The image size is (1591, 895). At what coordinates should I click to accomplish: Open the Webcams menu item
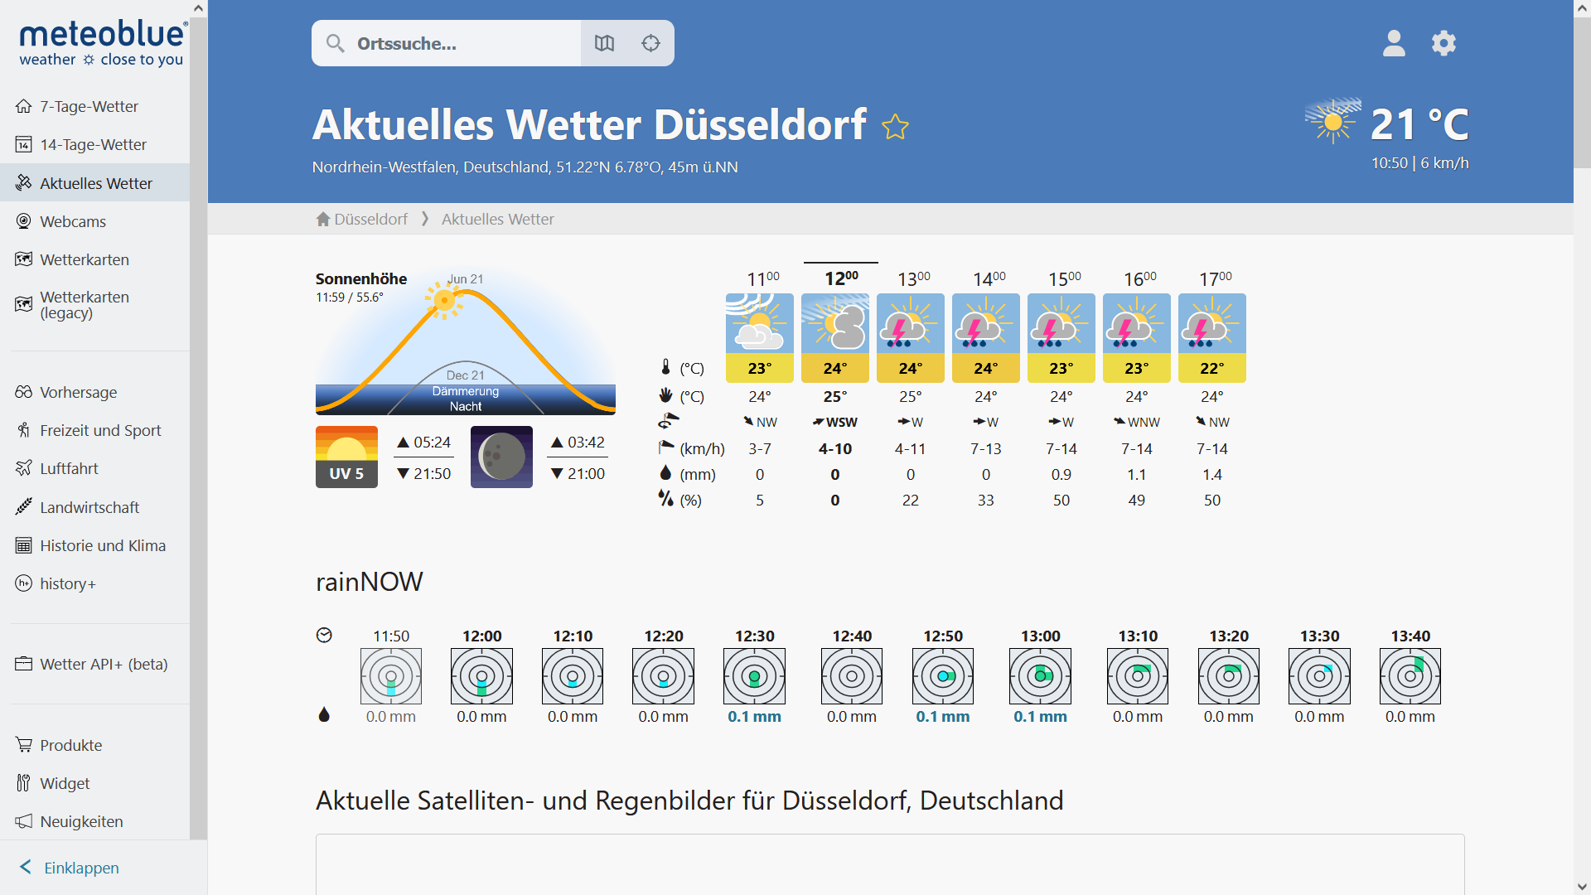click(x=73, y=221)
